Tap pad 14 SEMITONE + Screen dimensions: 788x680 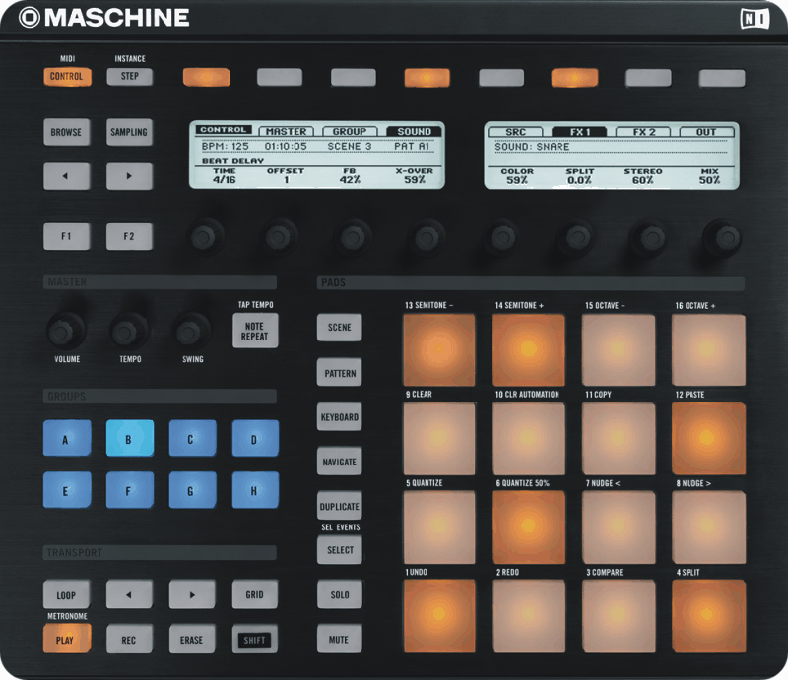click(x=529, y=350)
